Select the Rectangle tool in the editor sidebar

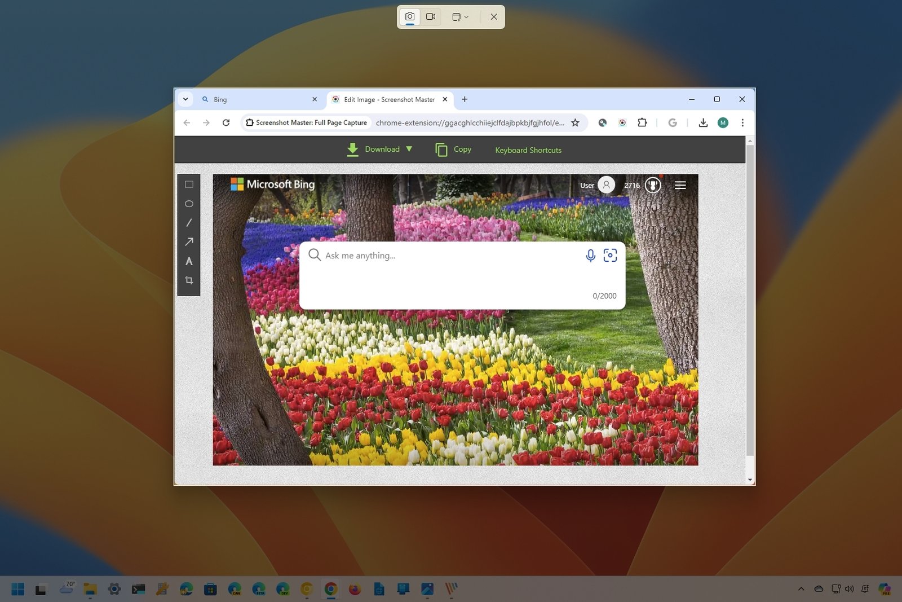click(x=189, y=184)
